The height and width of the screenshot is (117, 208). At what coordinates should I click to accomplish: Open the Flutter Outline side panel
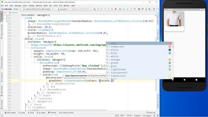[158, 34]
